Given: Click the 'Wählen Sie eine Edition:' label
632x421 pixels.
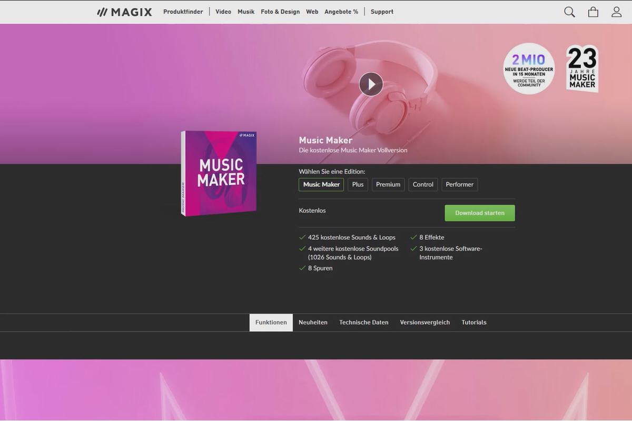Looking at the screenshot, I should [332, 172].
